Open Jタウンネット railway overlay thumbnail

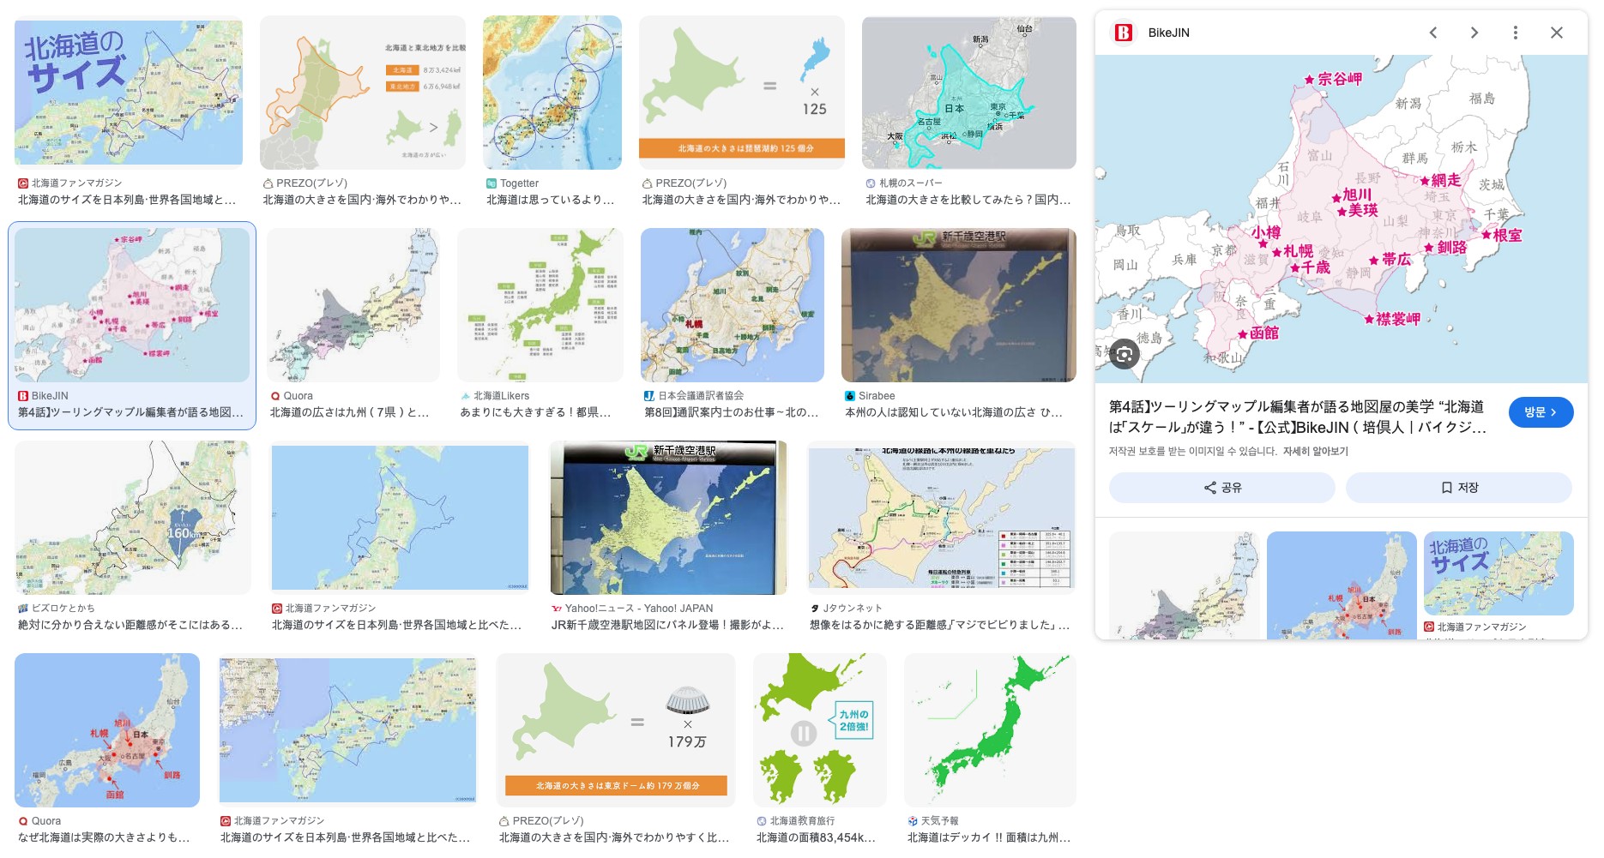tap(941, 518)
